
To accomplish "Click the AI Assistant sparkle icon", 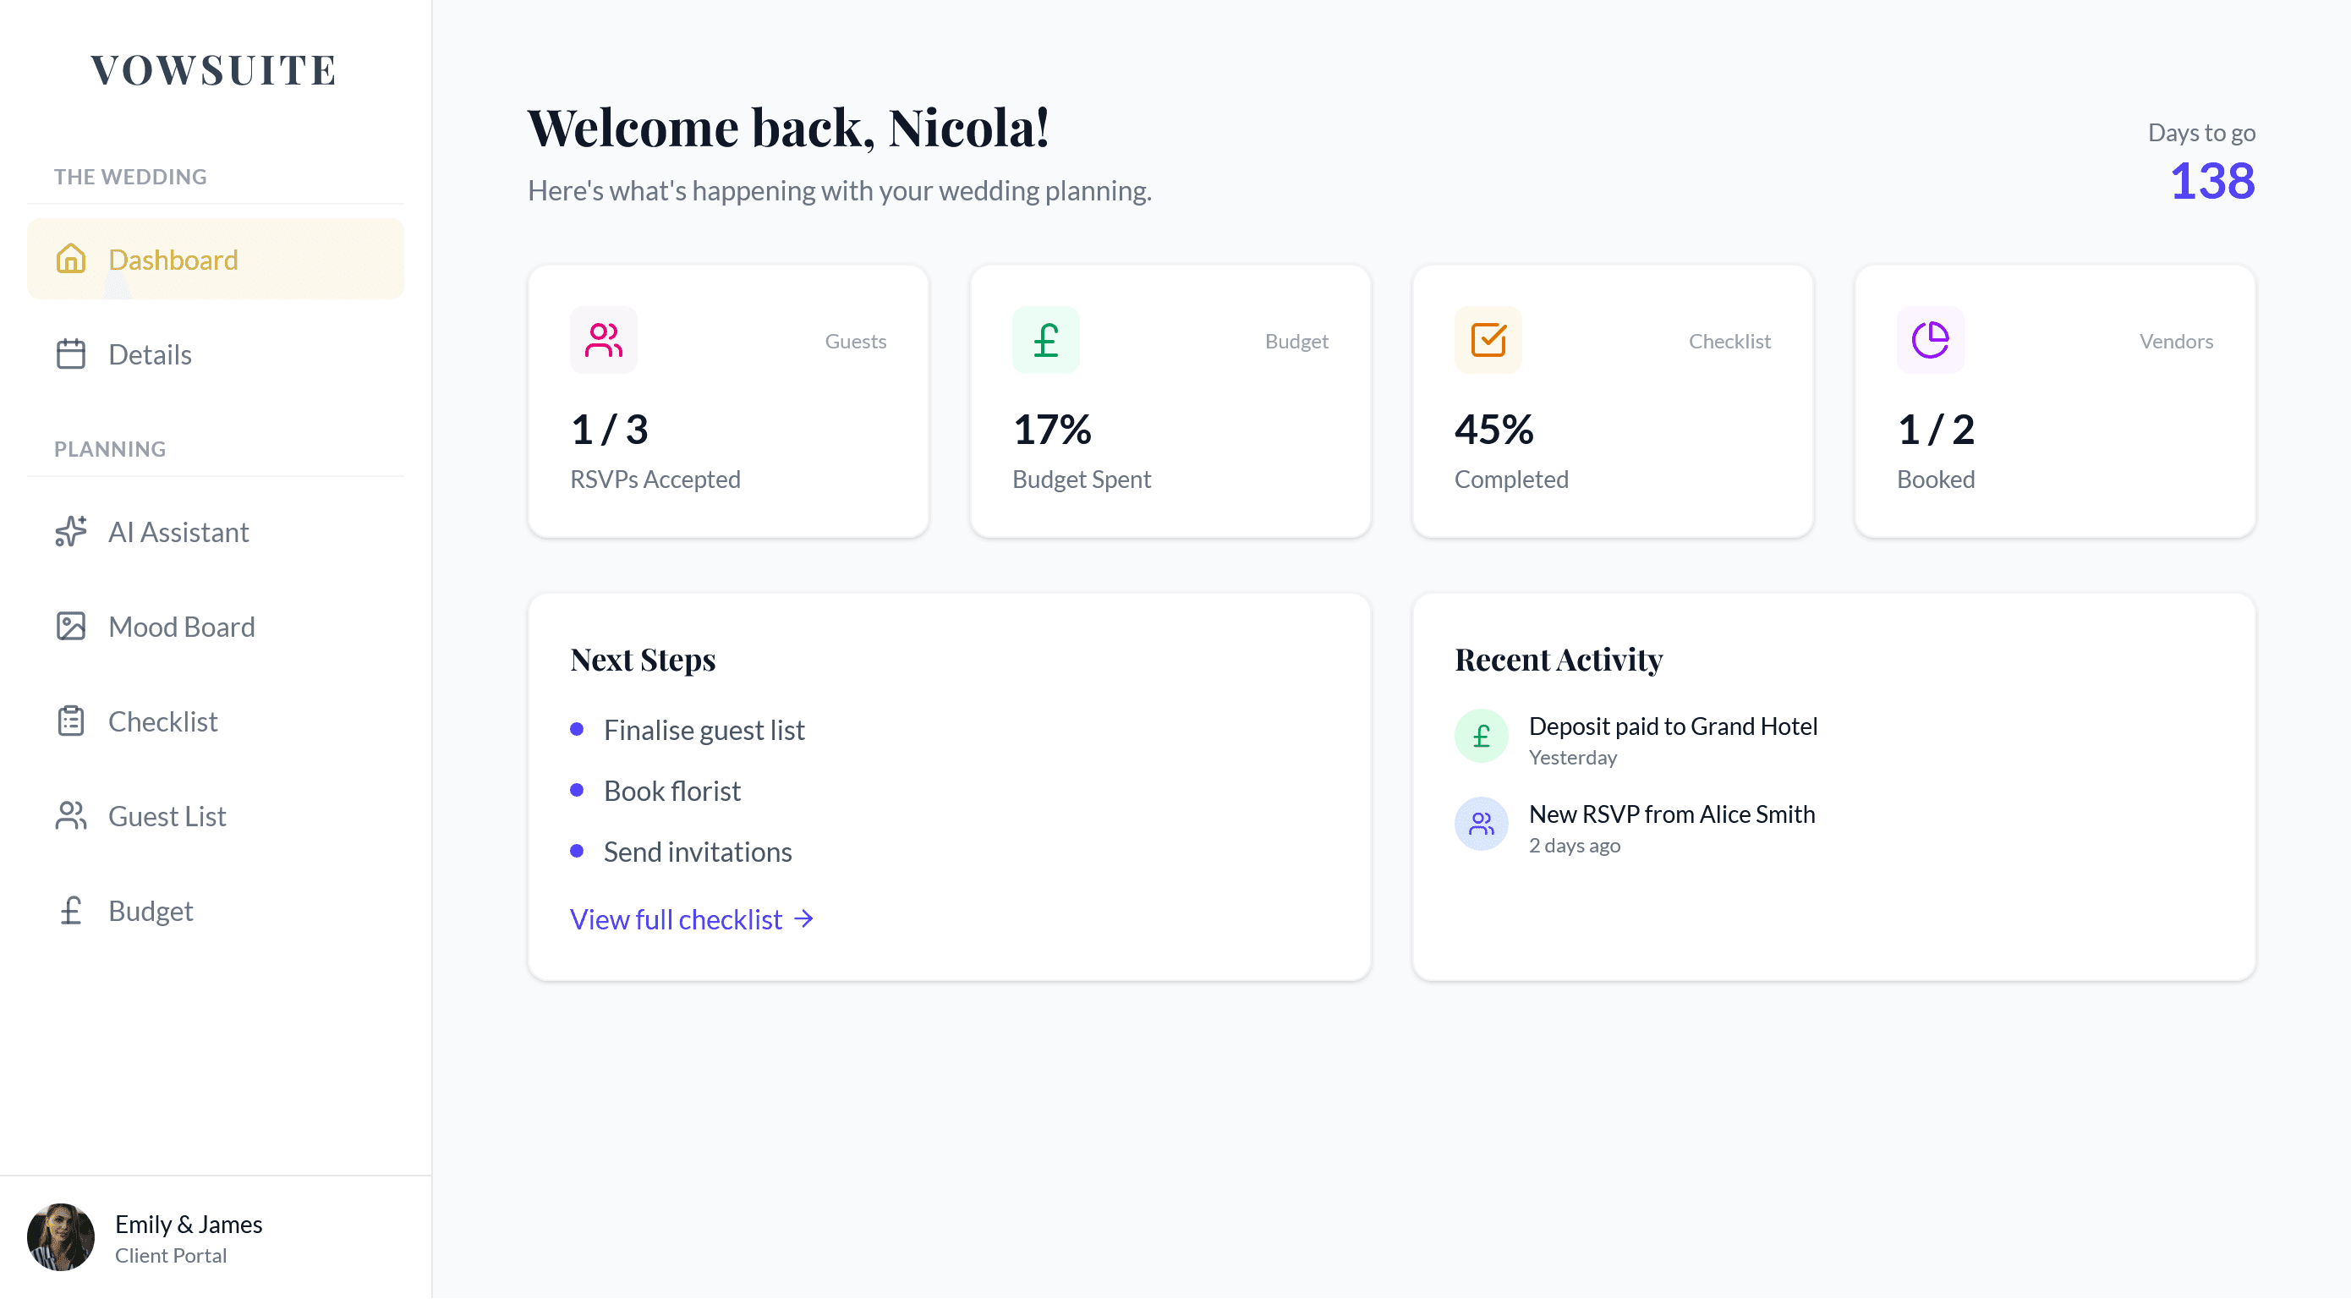I will click(x=70, y=531).
